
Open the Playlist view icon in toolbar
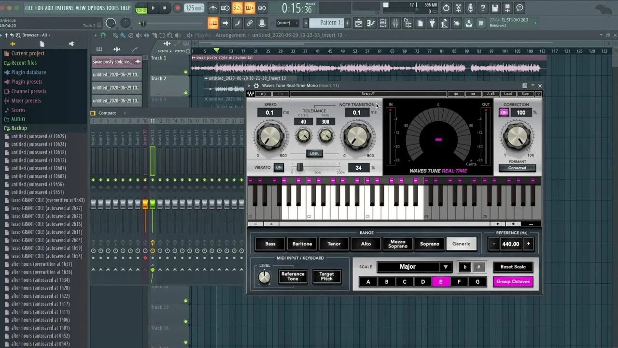[359, 23]
